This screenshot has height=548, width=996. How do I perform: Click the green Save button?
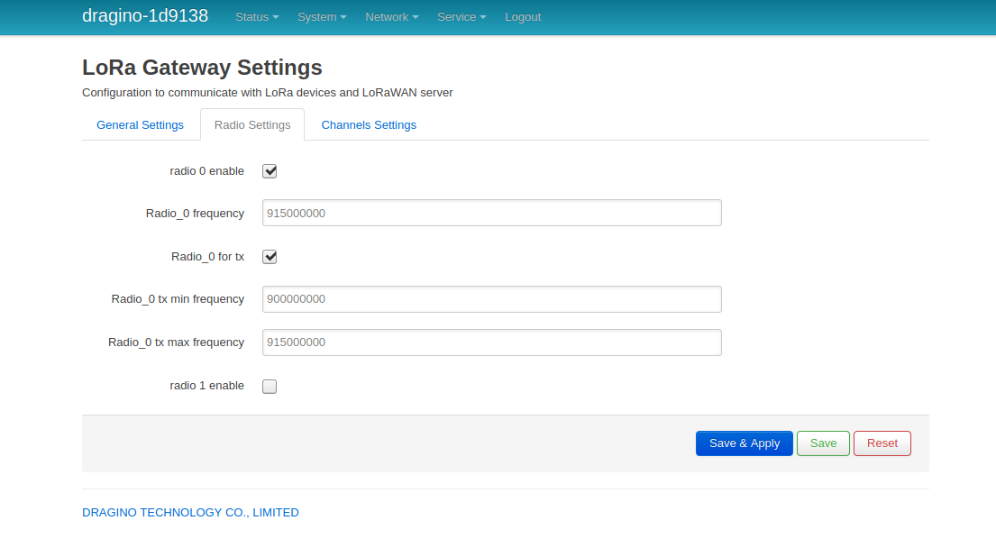[823, 443]
